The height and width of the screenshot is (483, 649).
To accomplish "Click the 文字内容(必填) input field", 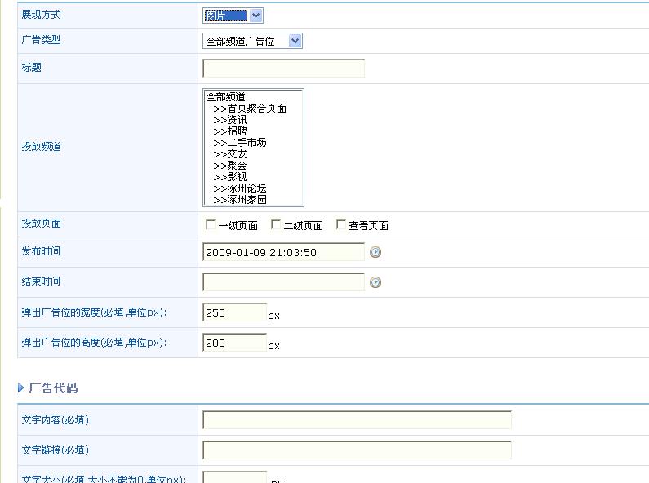I will point(358,420).
